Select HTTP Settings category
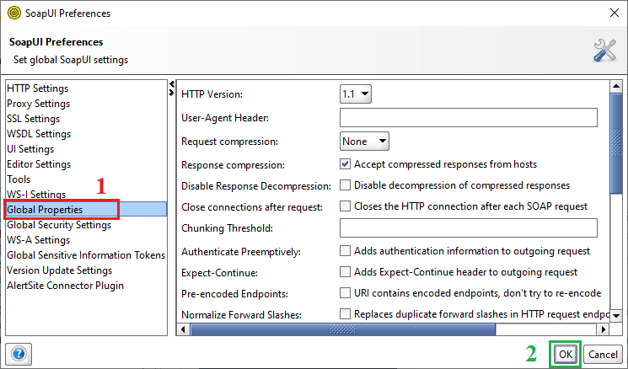 click(86, 88)
